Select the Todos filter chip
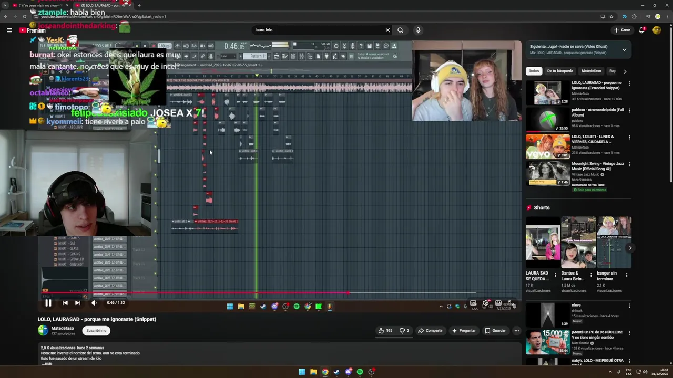This screenshot has height=378, width=673. click(534, 71)
